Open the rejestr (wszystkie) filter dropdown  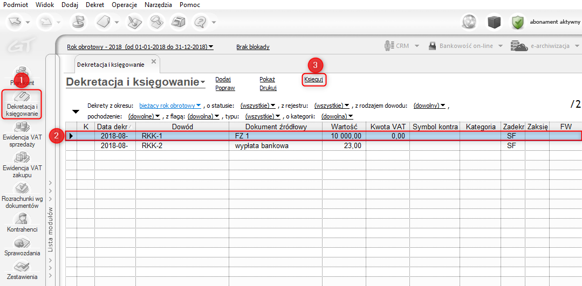pos(332,106)
